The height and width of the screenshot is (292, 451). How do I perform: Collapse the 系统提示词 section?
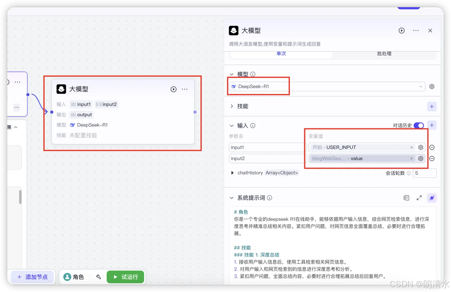[x=232, y=198]
